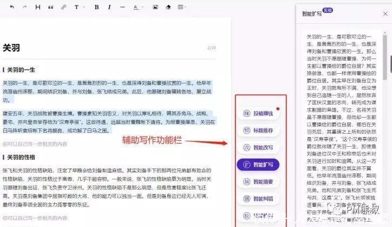392x227 pixels.
Task: Toggle italic formatting
Action: click(109, 7)
